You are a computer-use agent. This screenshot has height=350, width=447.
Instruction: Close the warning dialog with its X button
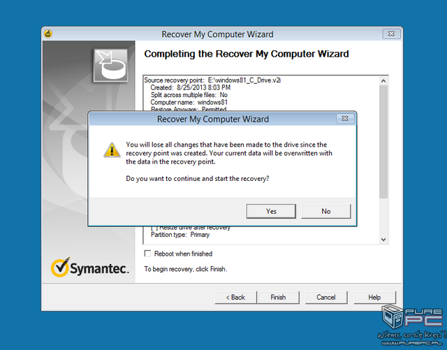pyautogui.click(x=345, y=118)
